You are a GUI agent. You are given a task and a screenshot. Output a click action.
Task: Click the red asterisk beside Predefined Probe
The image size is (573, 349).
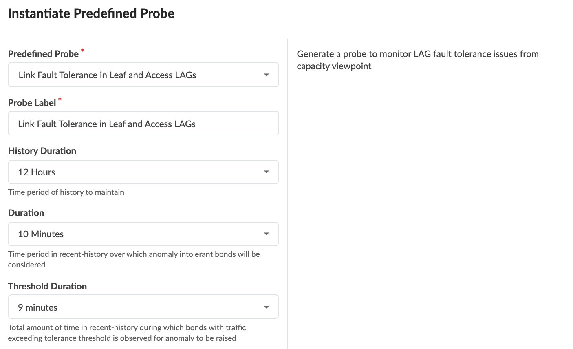83,51
